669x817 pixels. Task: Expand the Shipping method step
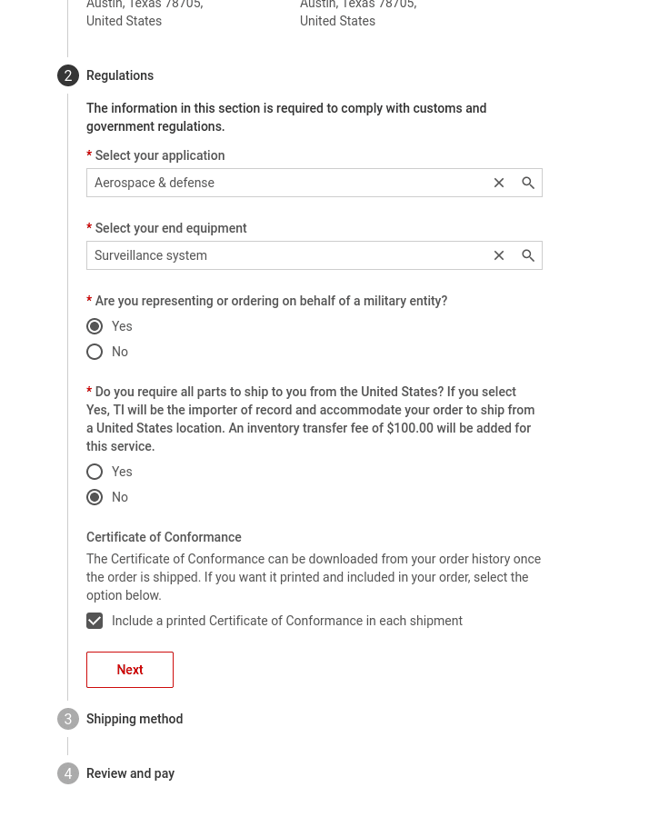coord(135,719)
